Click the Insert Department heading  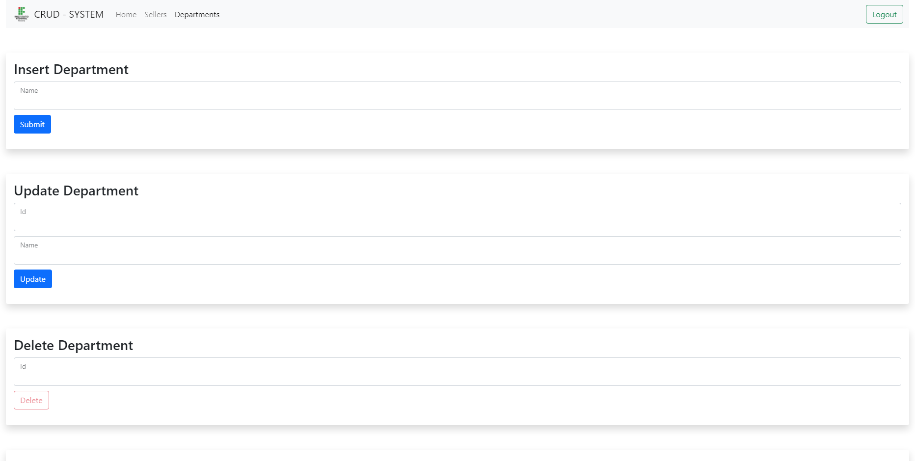pos(71,70)
